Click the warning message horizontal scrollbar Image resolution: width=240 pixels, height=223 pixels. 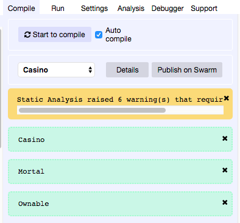92,110
